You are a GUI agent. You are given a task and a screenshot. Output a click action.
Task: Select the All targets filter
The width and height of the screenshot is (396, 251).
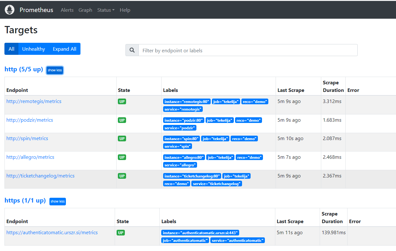point(11,49)
